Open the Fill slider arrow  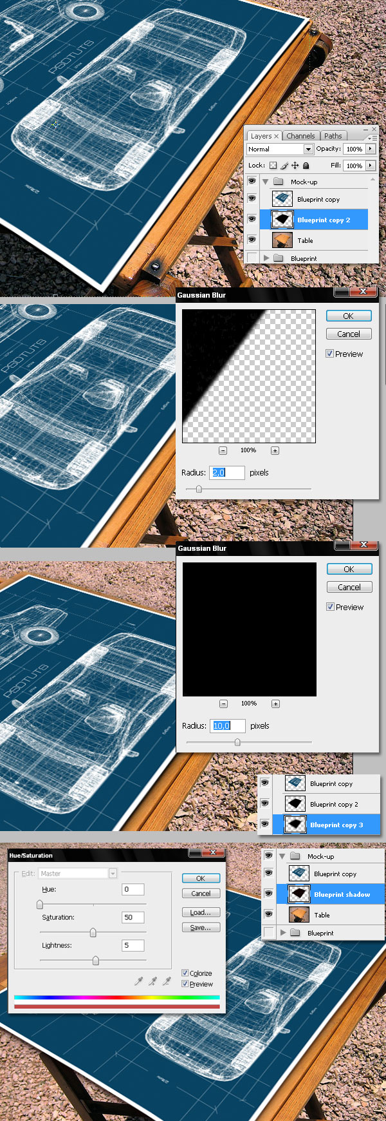pos(371,166)
